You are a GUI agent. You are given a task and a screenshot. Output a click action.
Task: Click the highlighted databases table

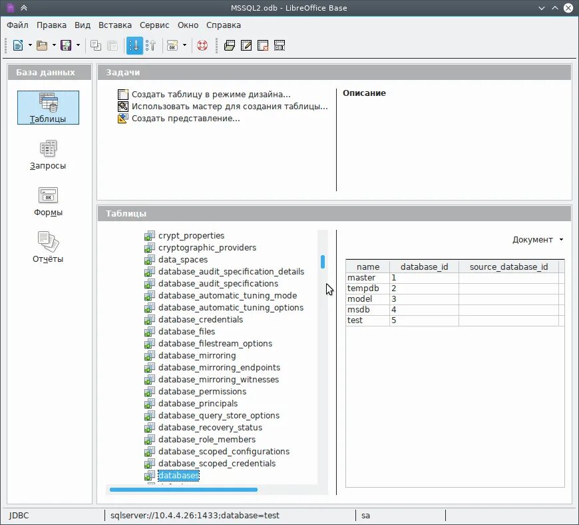pyautogui.click(x=179, y=476)
